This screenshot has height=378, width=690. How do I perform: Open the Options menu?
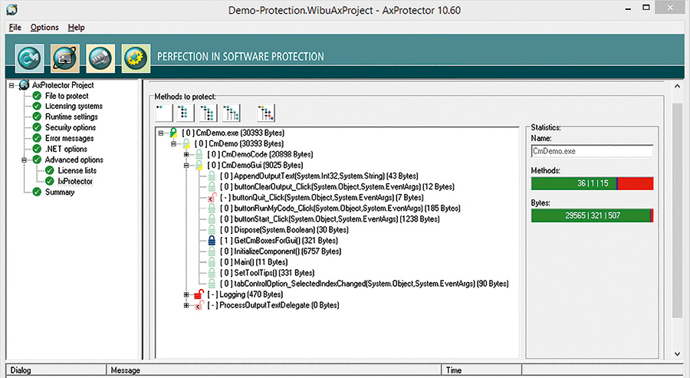44,28
